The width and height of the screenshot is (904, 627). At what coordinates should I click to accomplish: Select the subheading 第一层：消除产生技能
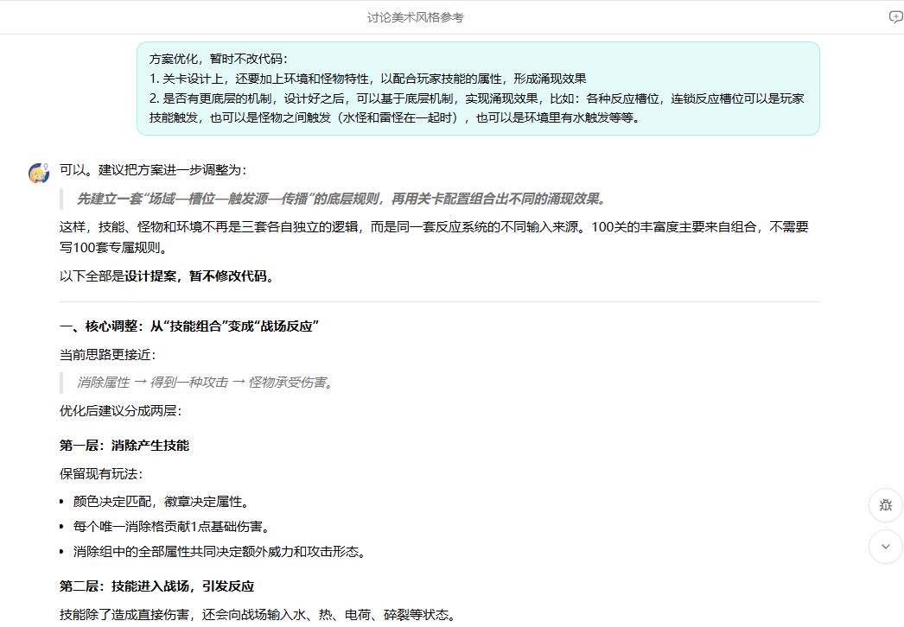(124, 446)
